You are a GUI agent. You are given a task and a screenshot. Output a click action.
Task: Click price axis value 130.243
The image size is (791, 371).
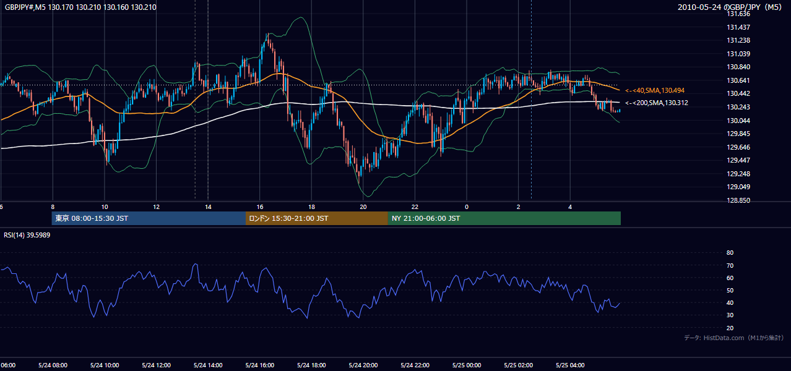738,107
